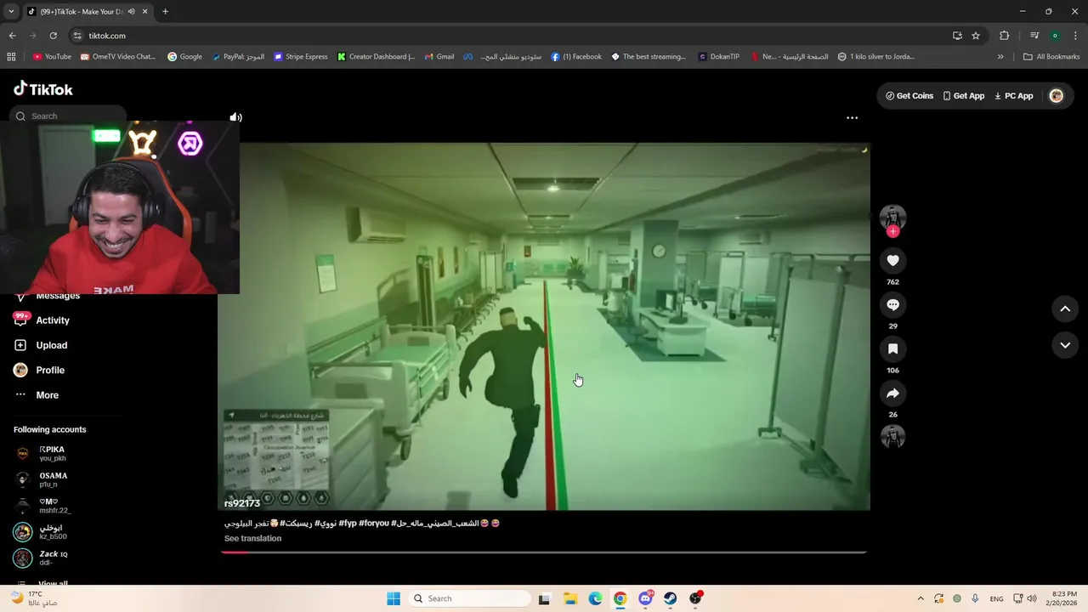
Task: Mute tab via speaker icon on tab
Action: [131, 12]
